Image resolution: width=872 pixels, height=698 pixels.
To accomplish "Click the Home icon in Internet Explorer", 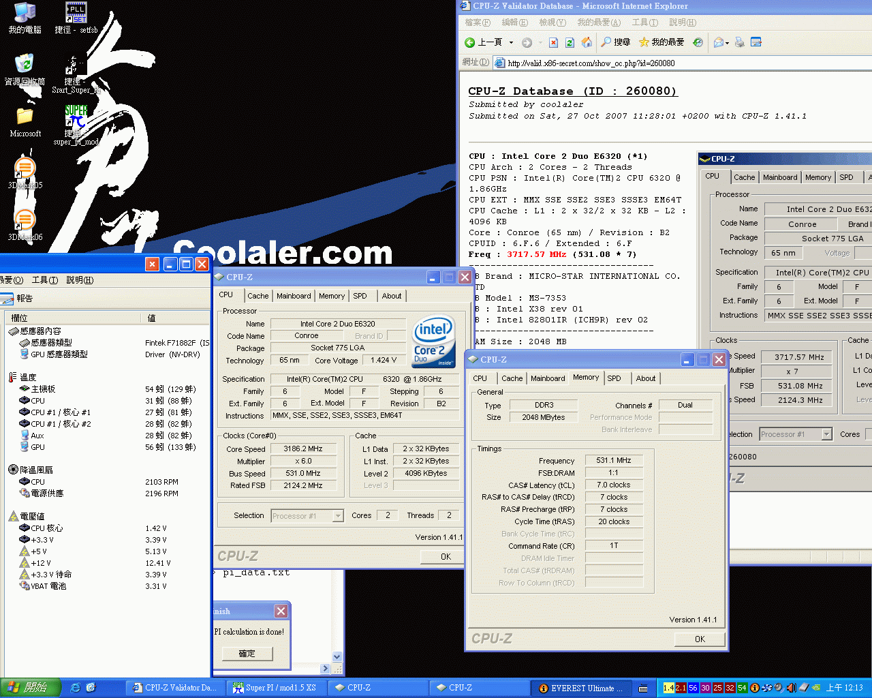I will tap(587, 42).
